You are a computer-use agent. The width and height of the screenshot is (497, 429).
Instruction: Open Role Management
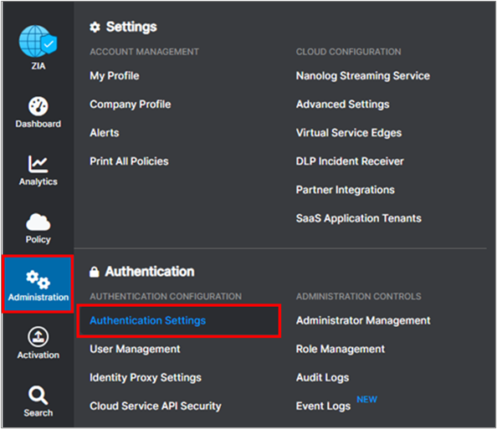click(x=340, y=350)
